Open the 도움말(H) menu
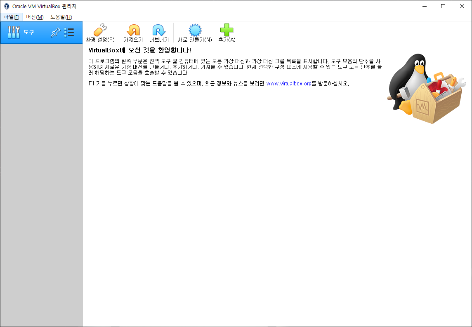 [x=61, y=17]
